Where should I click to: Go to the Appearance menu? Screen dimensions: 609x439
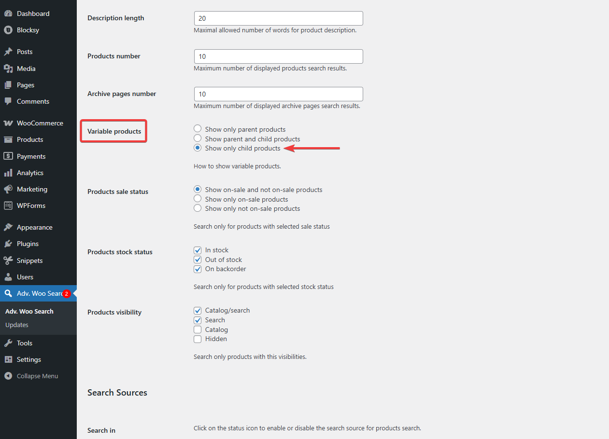point(34,227)
